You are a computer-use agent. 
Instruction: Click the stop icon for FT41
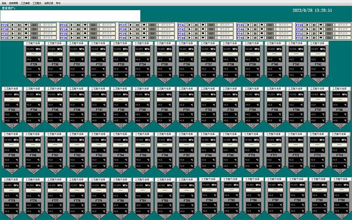203,25
